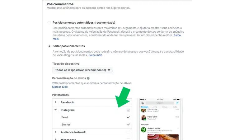Open the Todos os dispositivos dropdown
This screenshot has width=249, height=140.
(83, 70)
